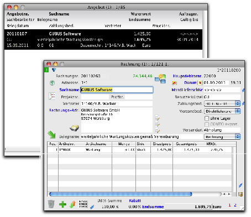Click the Benutzerkürzel field containing GU

tap(222, 97)
